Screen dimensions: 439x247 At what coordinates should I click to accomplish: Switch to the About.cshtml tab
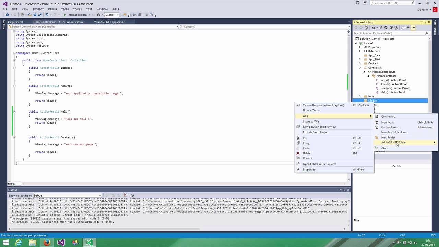75,22
